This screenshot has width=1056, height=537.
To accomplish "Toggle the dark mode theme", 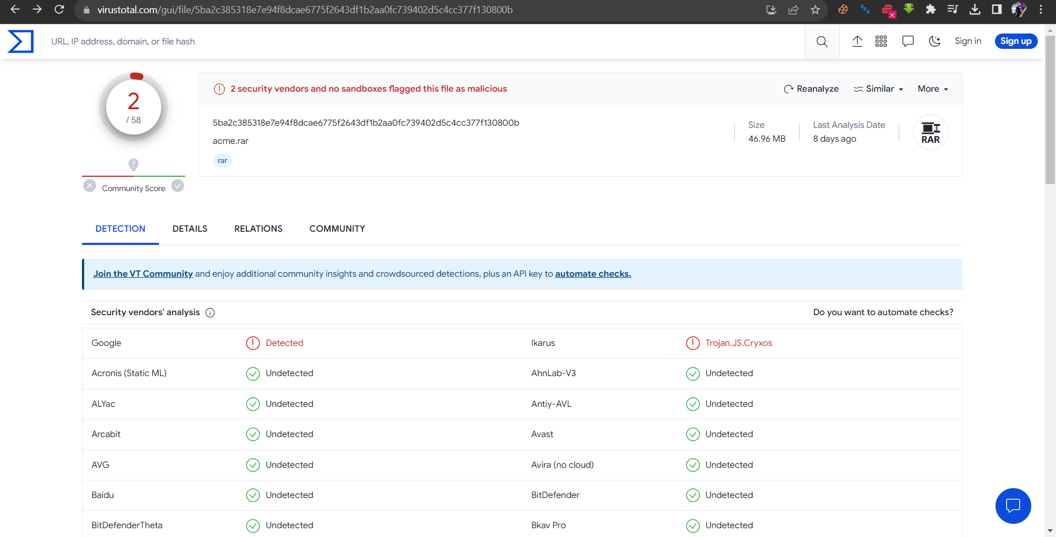I will [934, 41].
